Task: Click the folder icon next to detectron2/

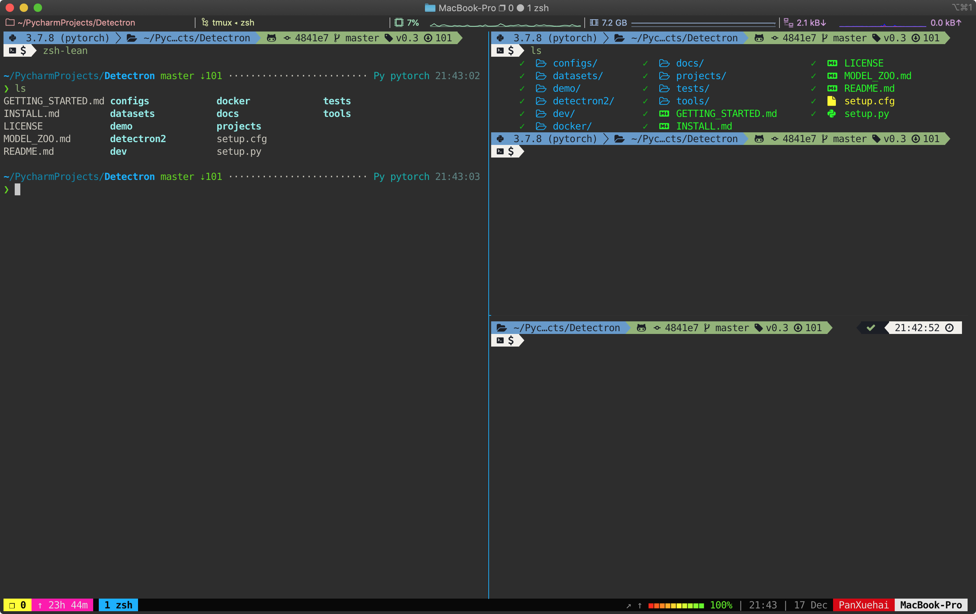Action: pyautogui.click(x=541, y=101)
